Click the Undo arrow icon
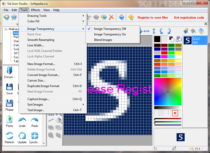This screenshot has height=153, width=210. (x=22, y=119)
